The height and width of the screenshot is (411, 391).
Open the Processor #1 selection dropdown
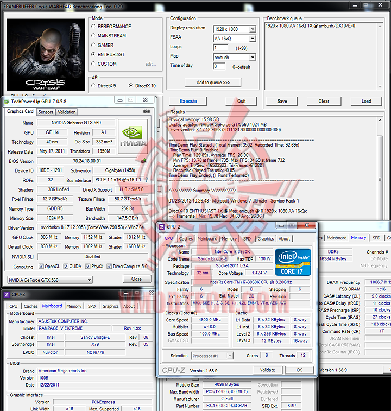coord(212,356)
